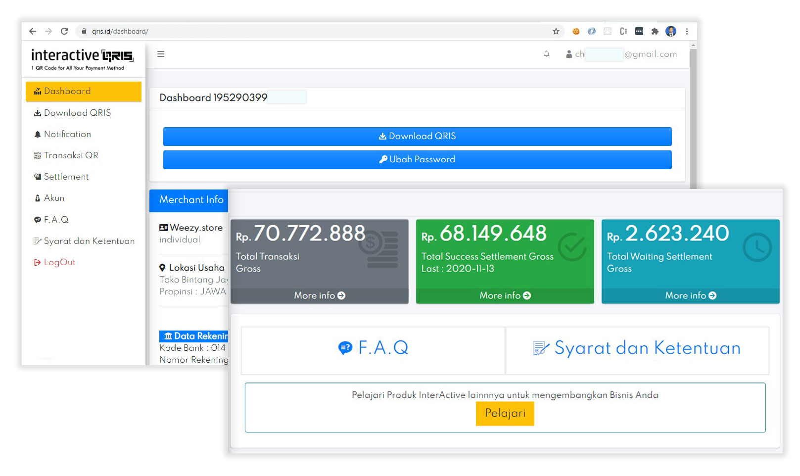
Task: Open Settlement in sidebar
Action: tap(84, 177)
